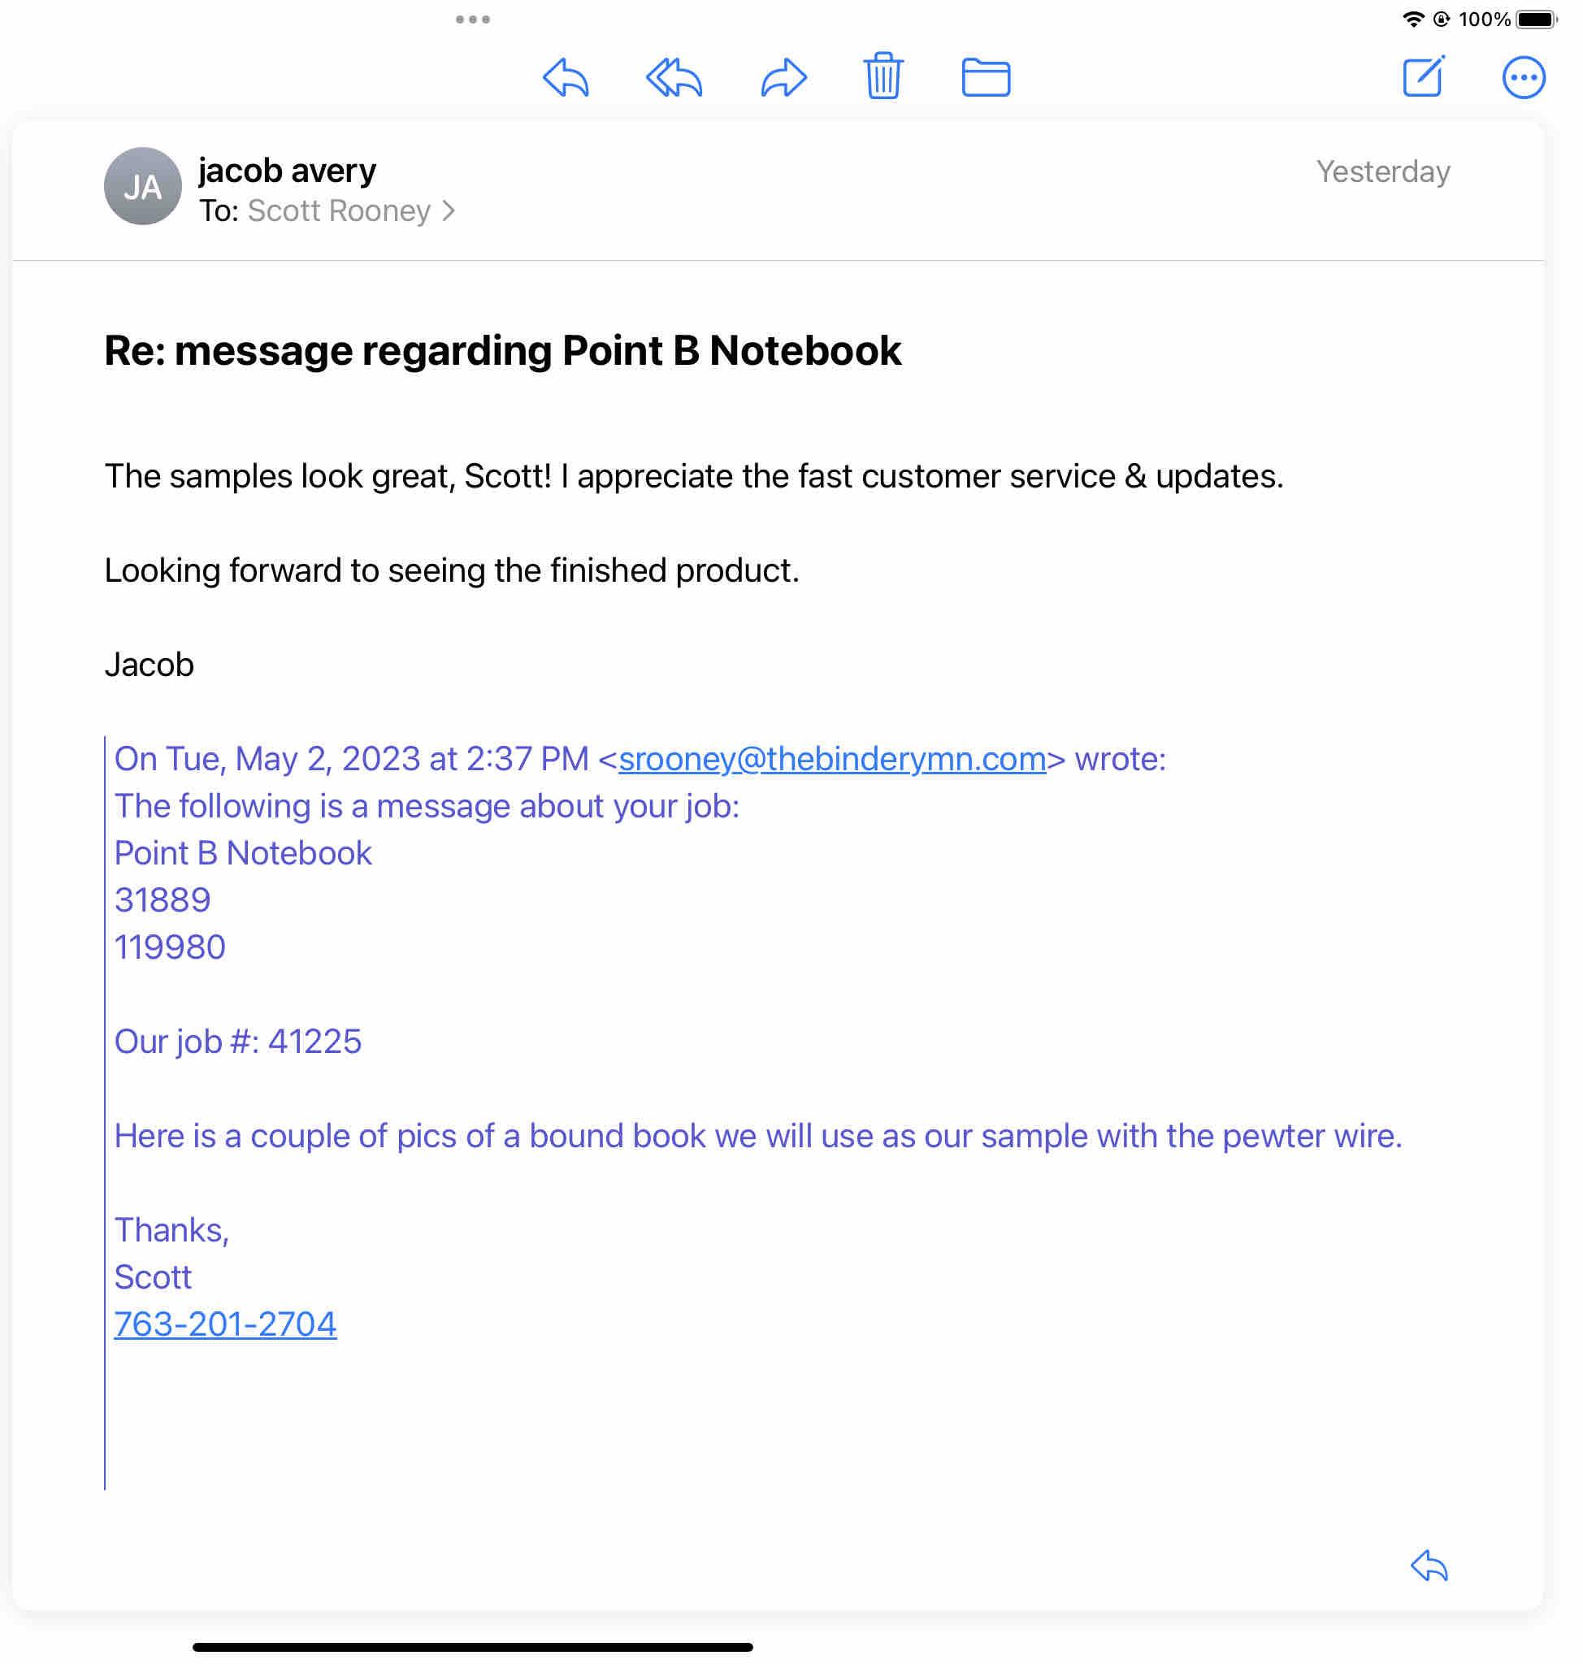
Task: Delete the message with the trash icon
Action: point(883,77)
